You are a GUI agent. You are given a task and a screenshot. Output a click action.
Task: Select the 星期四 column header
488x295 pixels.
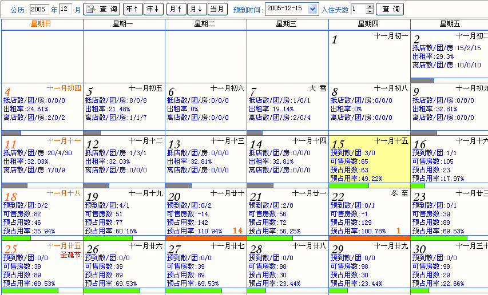[x=368, y=24]
